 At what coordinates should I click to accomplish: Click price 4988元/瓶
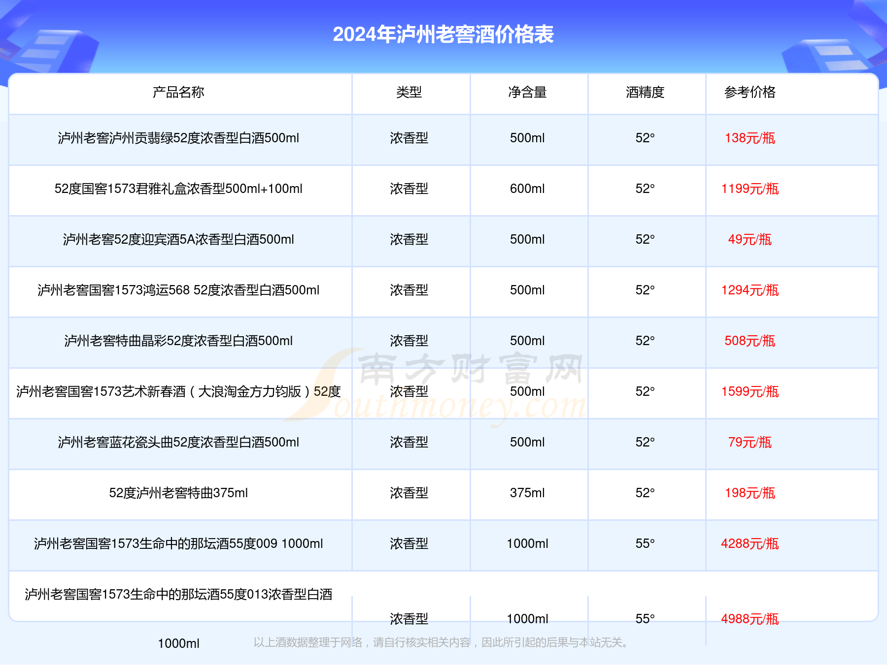[x=750, y=619]
